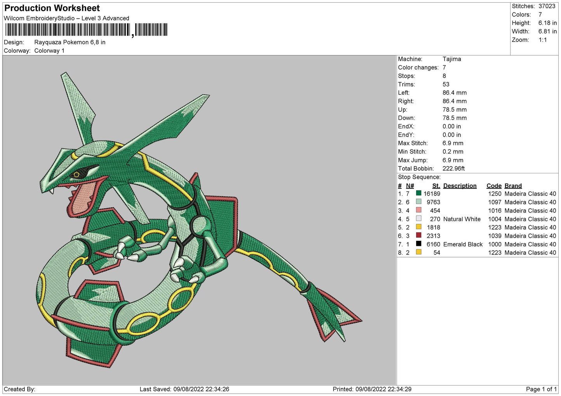Image resolution: width=561 pixels, height=396 pixels.
Task: Click the Stop Sequence heading
Action: click(419, 177)
